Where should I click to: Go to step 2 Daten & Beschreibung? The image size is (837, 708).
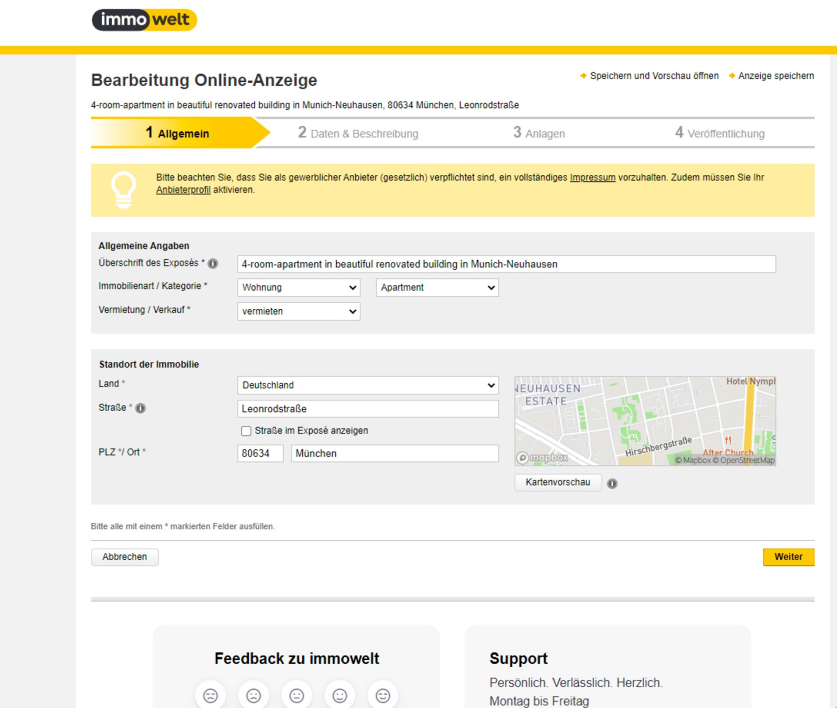click(x=358, y=133)
